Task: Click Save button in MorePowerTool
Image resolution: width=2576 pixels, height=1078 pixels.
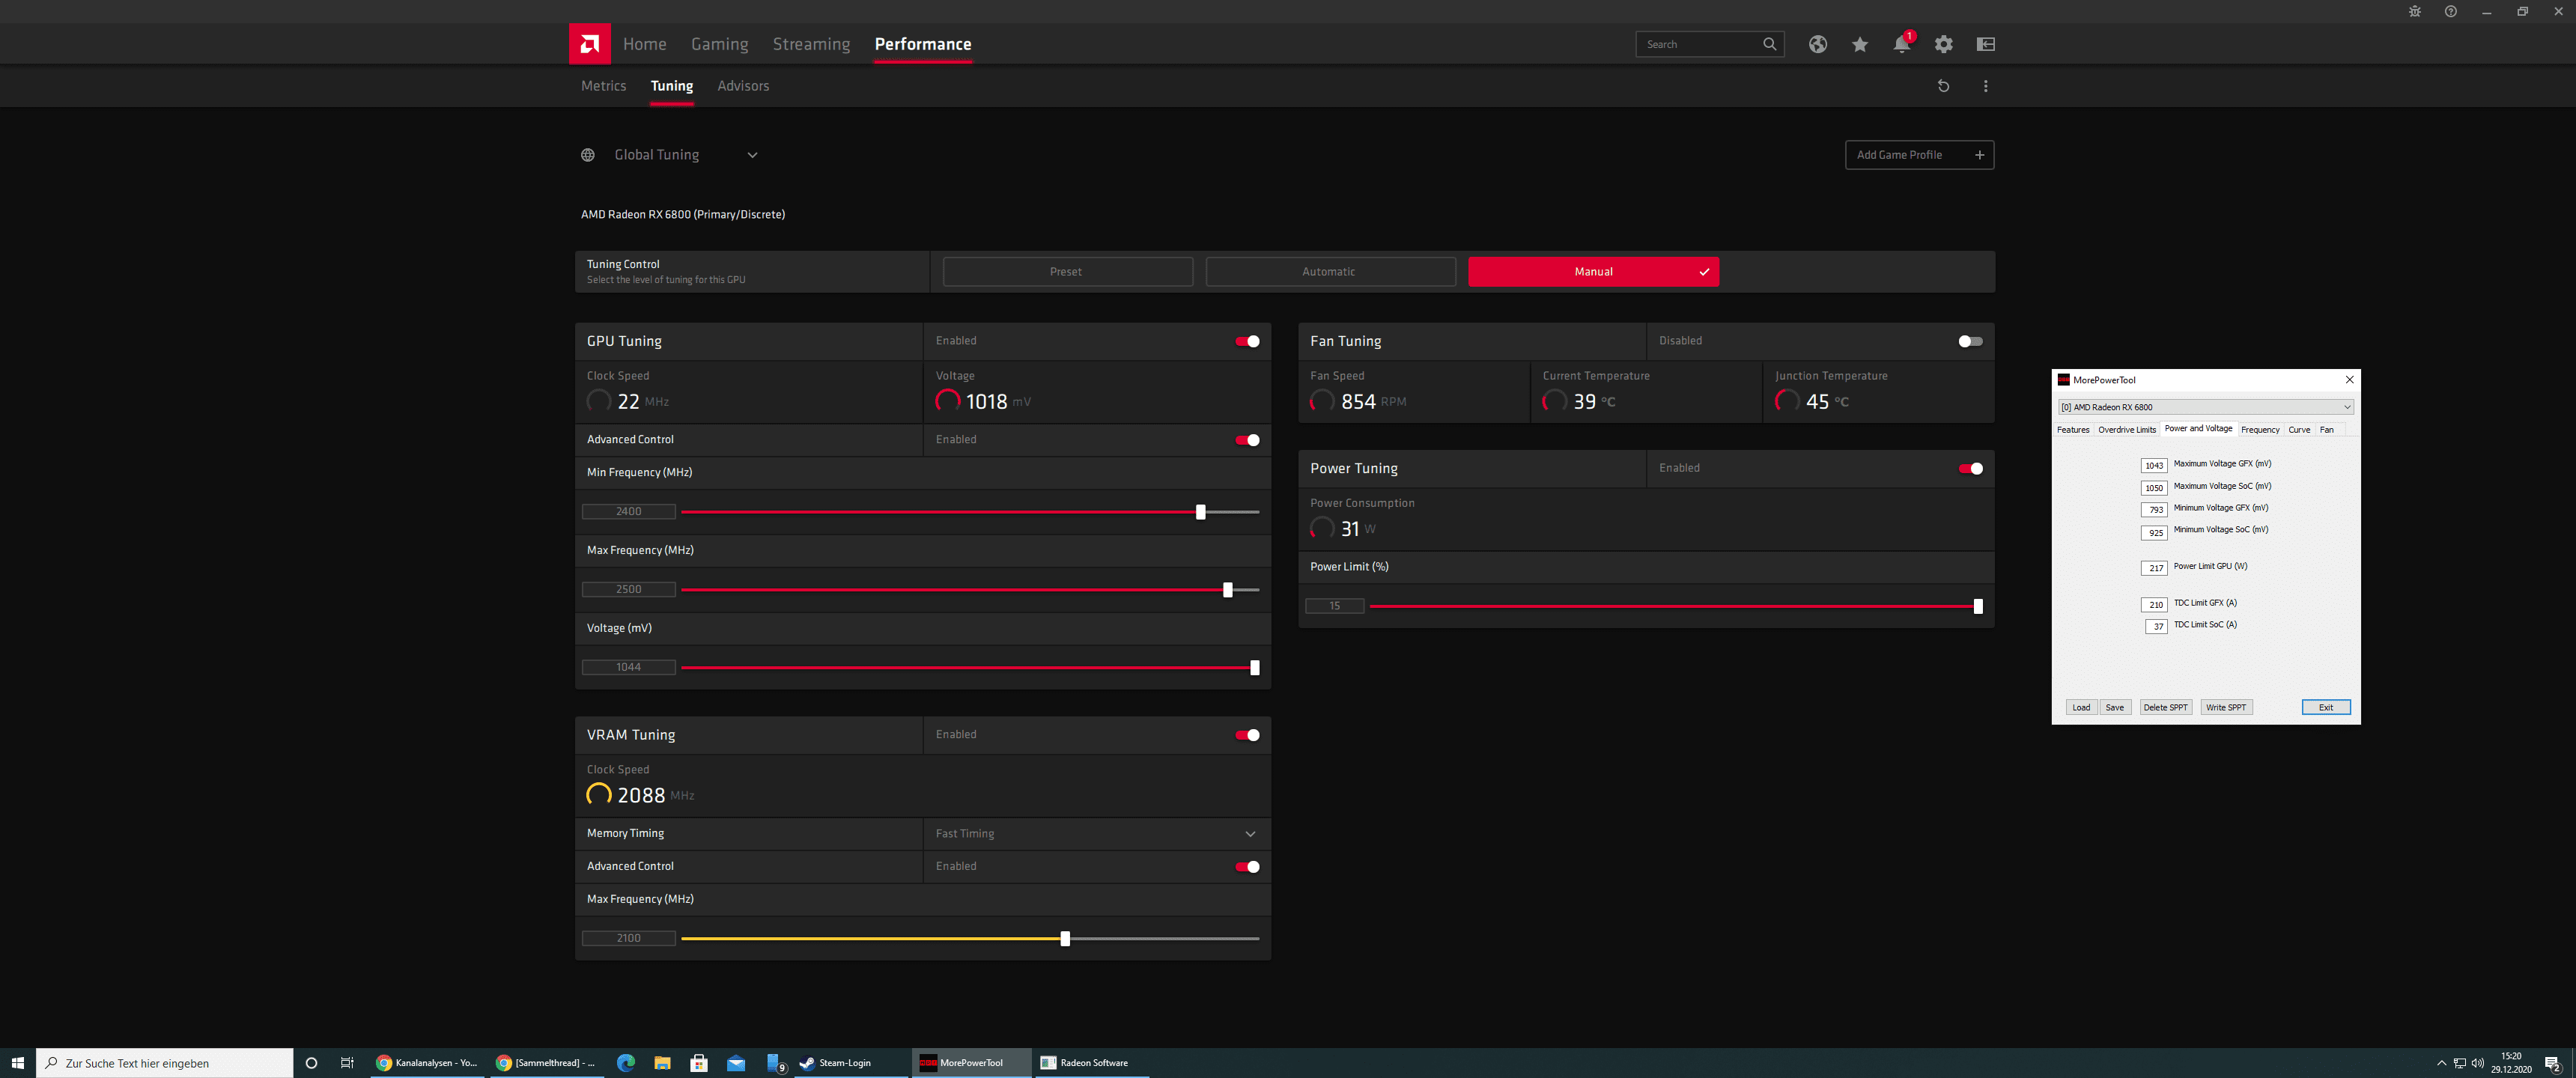Action: 2114,708
